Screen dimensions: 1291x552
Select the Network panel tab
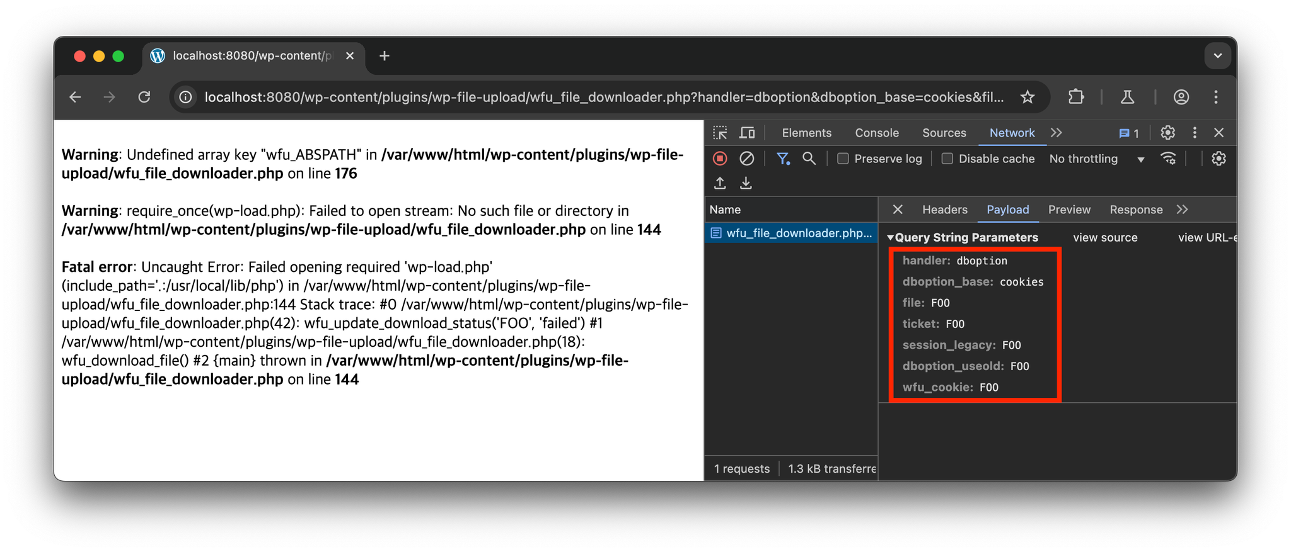[1012, 133]
